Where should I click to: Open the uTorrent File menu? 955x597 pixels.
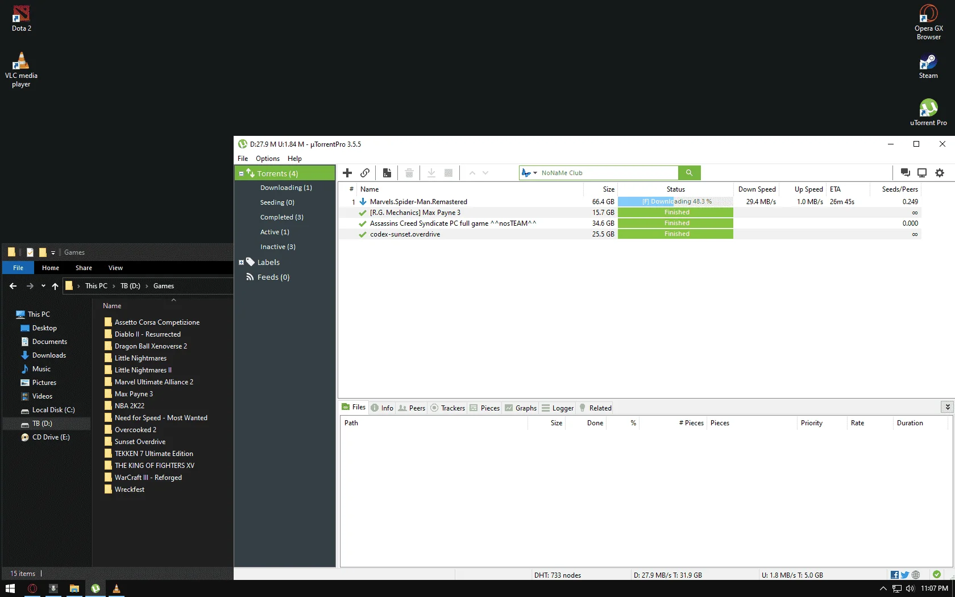pos(243,159)
